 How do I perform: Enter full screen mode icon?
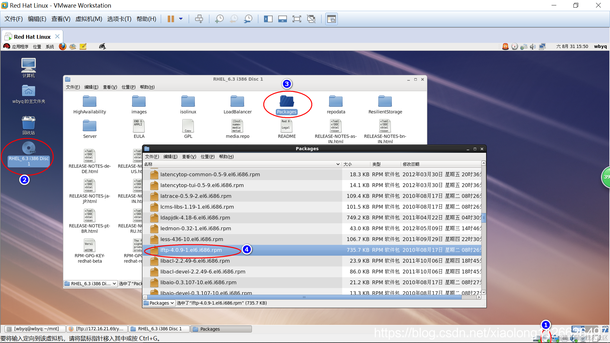tap(297, 19)
